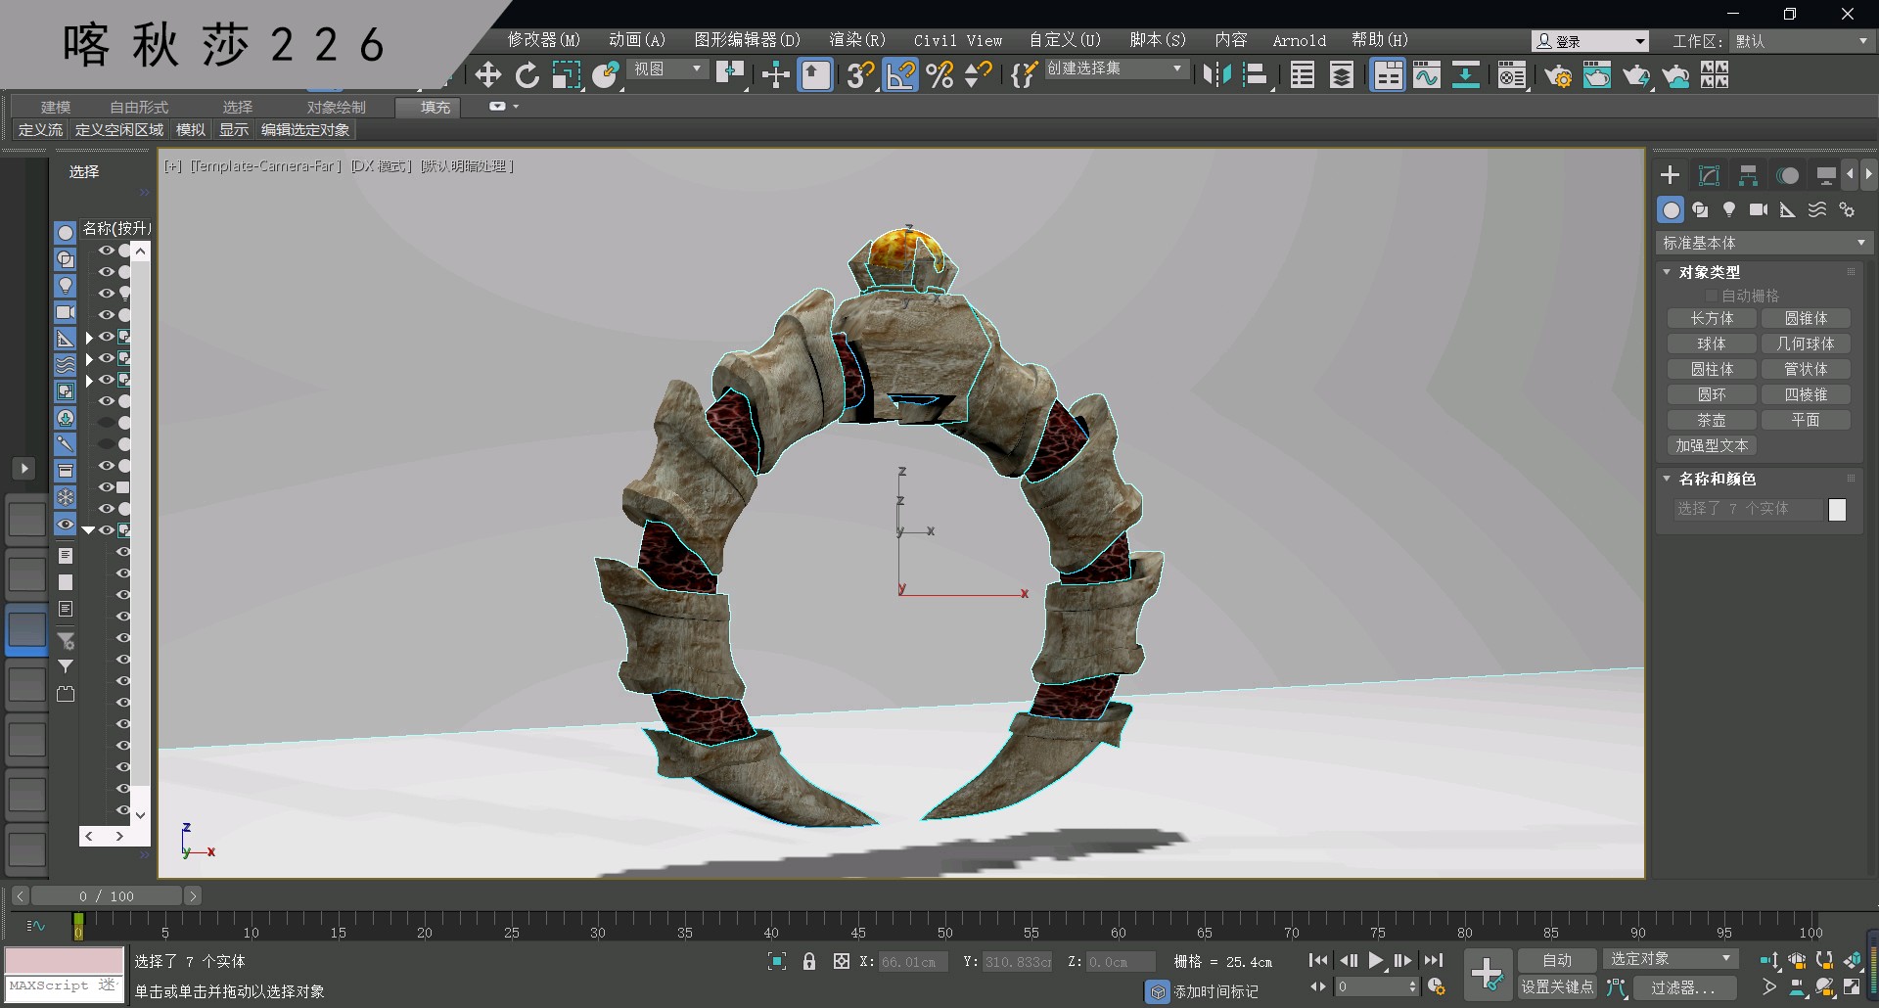Open the Hierarchy panel tab icon
This screenshot has height=1008, width=1879.
pos(1748,175)
